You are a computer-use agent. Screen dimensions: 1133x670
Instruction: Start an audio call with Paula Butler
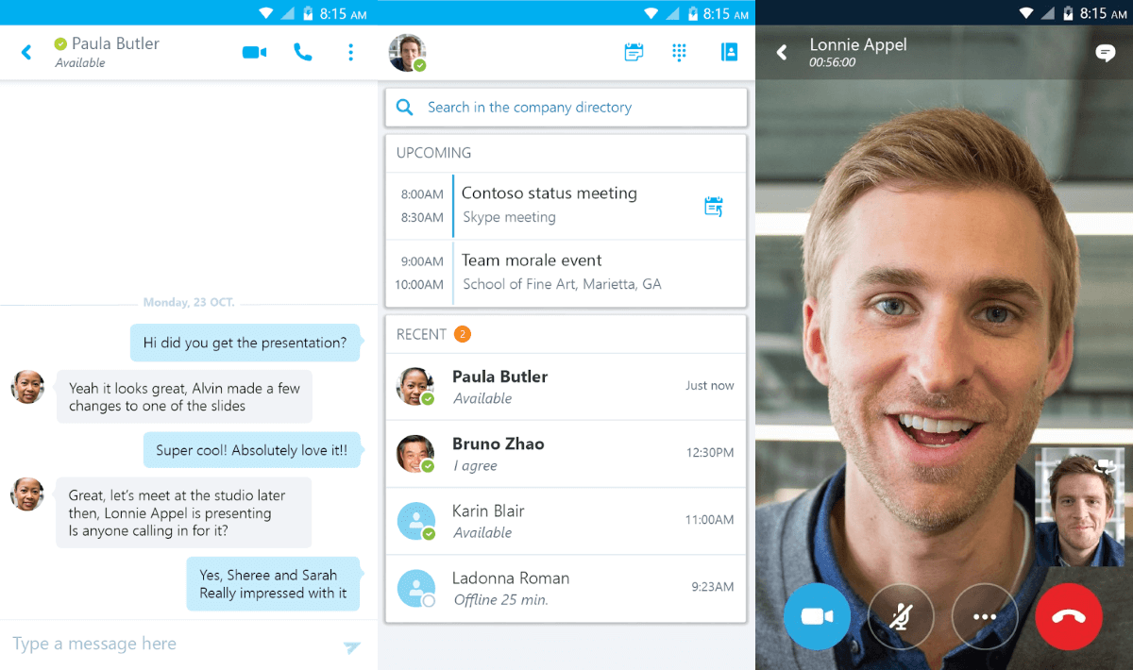pyautogui.click(x=302, y=53)
